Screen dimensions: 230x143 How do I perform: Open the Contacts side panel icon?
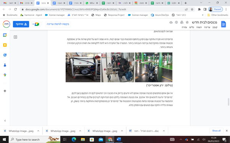point(5,65)
